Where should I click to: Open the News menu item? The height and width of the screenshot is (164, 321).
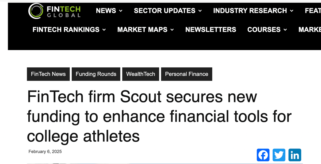point(105,11)
